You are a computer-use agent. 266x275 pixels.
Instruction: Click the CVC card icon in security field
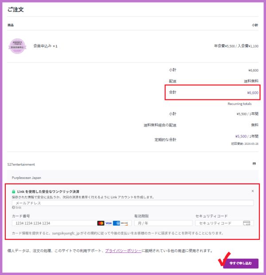point(246,223)
